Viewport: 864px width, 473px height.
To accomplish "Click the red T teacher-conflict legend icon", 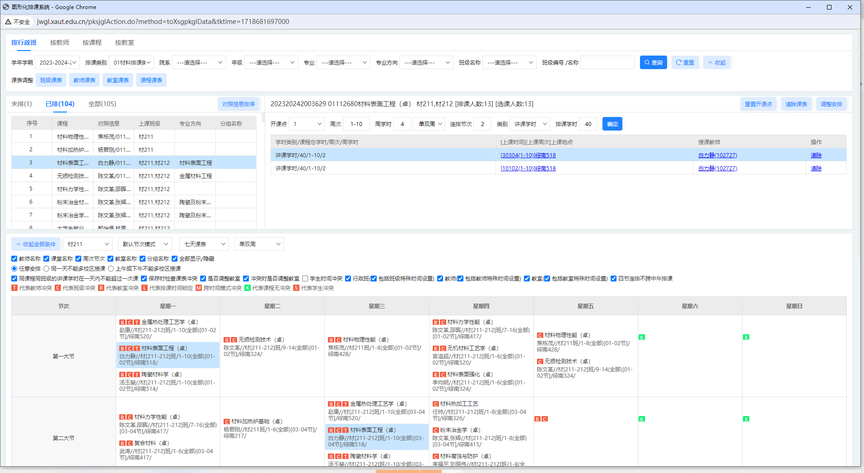I will pyautogui.click(x=14, y=288).
